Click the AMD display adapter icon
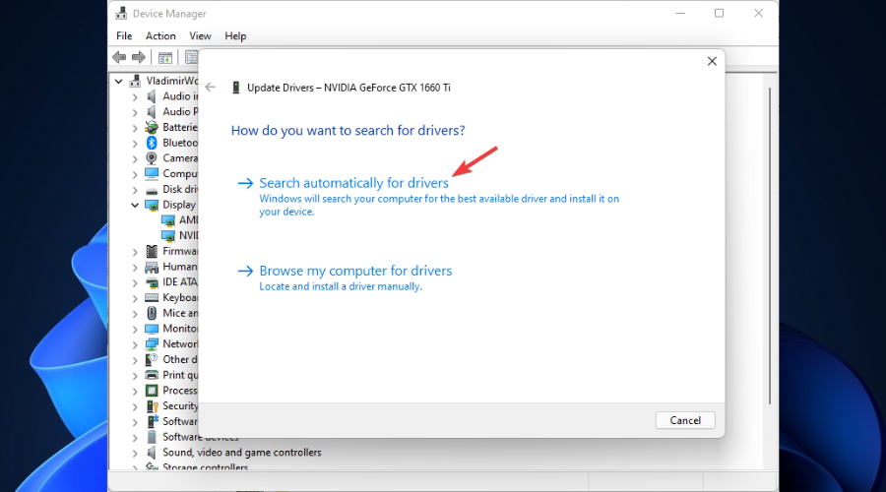This screenshot has height=492, width=886. click(x=167, y=220)
